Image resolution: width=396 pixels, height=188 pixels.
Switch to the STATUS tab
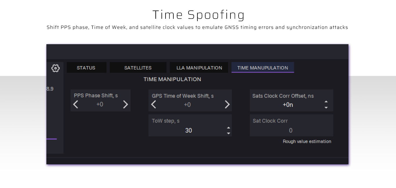[86, 68]
